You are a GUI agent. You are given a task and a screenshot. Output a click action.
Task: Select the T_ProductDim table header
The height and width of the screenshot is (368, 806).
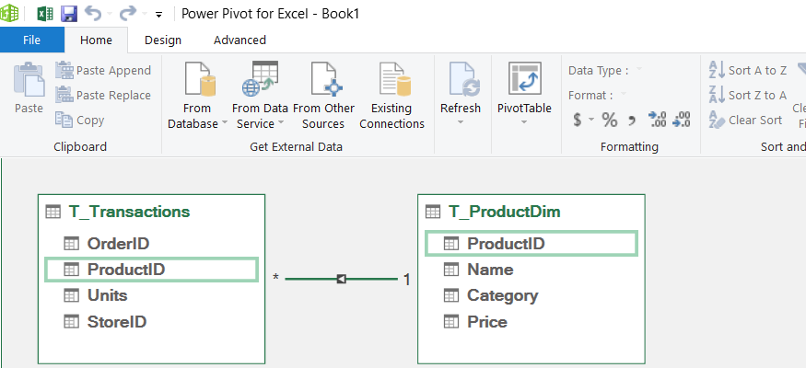tap(531, 212)
